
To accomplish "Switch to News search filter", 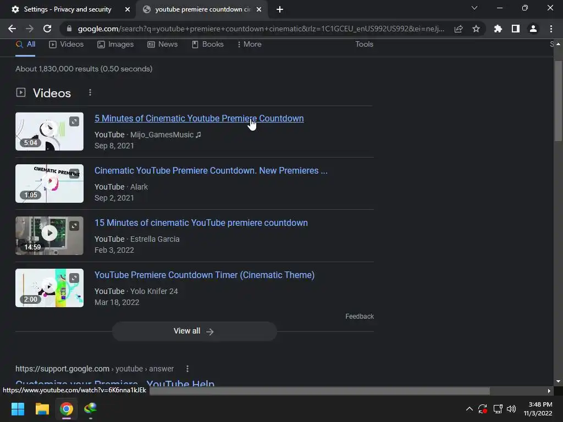I will [163, 45].
